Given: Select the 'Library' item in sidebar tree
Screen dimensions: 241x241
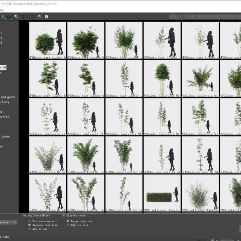Looking at the screenshot, I should (5, 102).
